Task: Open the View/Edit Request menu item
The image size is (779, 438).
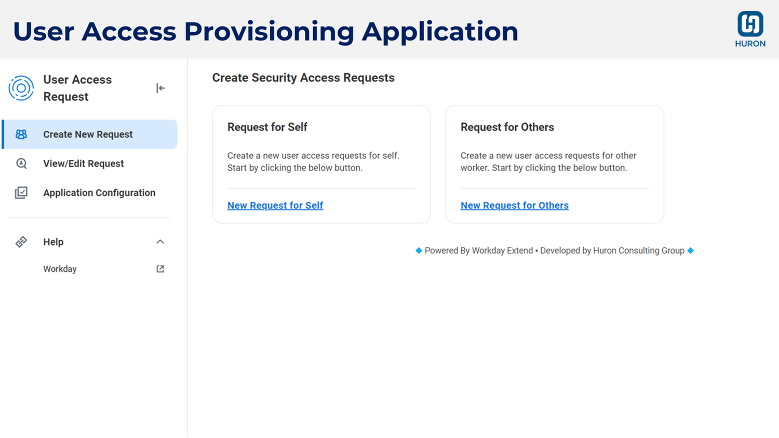Action: point(83,163)
